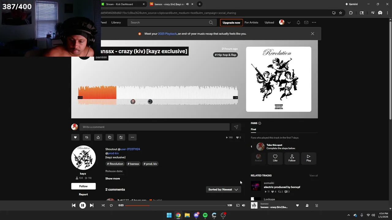This screenshot has height=220, width=392.
Task: Open the cast to device icon
Action: tap(238, 205)
